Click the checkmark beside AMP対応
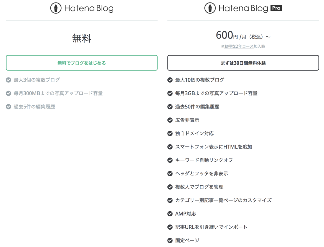 pos(170,213)
